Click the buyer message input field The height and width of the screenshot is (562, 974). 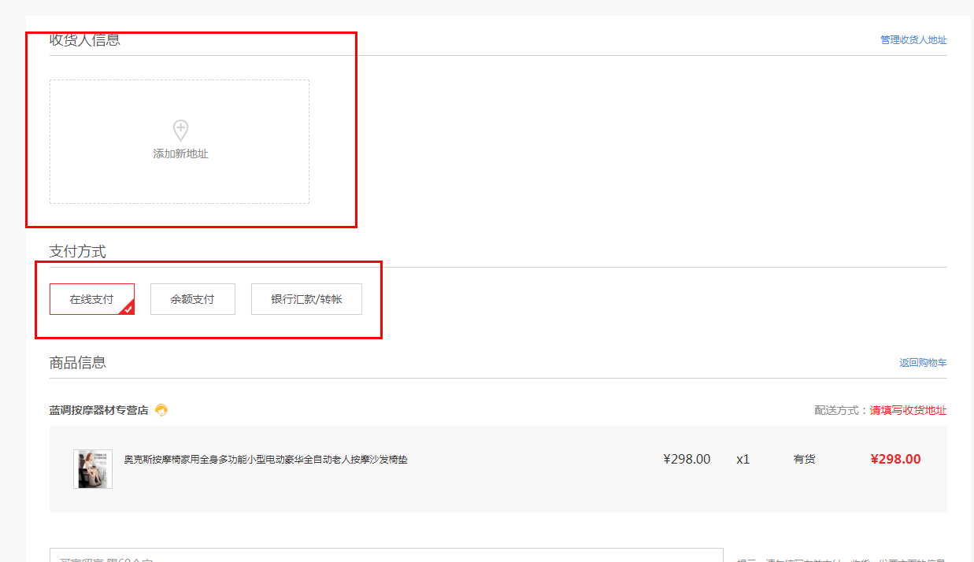pos(386,555)
